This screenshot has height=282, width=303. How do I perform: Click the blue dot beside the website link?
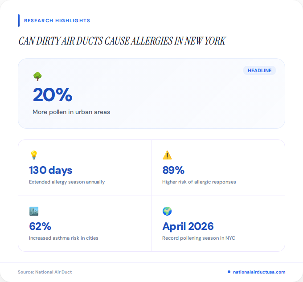coord(229,272)
